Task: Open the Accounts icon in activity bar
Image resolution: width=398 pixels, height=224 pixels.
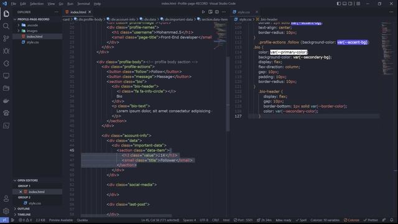Action: coord(6,199)
